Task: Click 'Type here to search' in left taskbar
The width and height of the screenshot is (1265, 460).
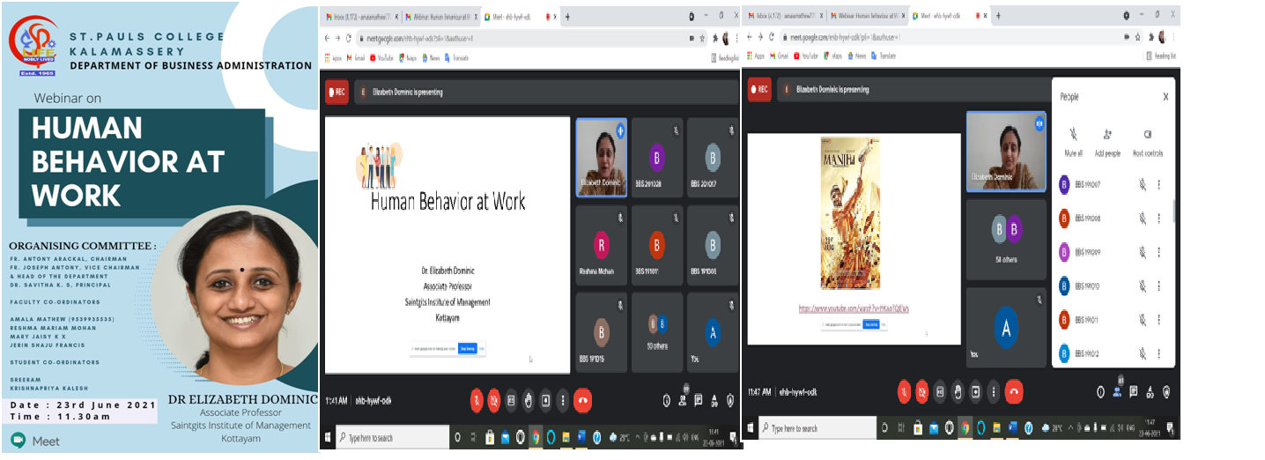Action: click(x=394, y=437)
